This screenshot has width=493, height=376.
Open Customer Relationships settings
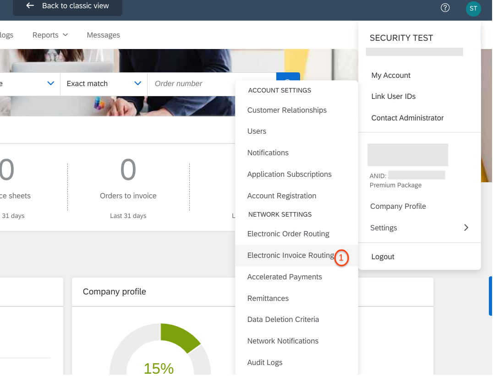287,110
